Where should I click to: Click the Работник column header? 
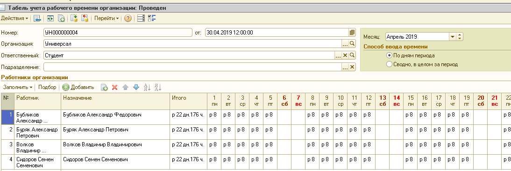click(37, 101)
